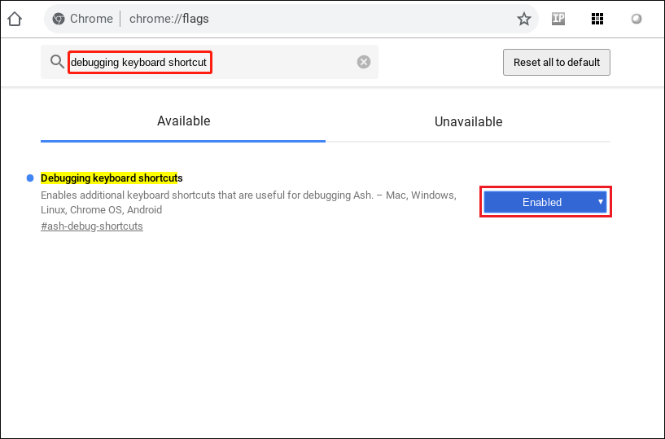Click the small arrow on Enabled dropdown
The height and width of the screenshot is (439, 665).
coord(600,201)
